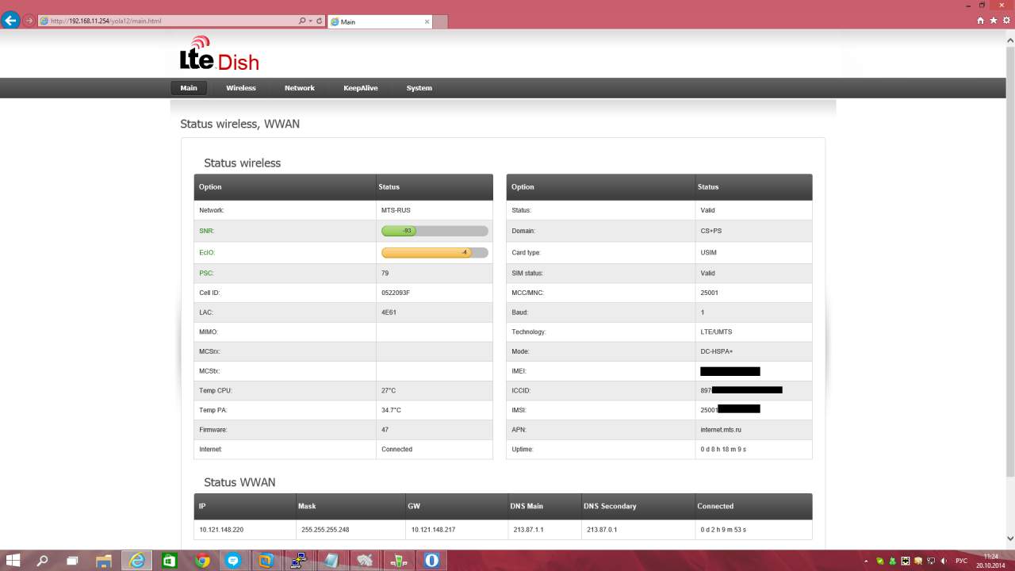Open the Main navigation menu item

(x=189, y=88)
